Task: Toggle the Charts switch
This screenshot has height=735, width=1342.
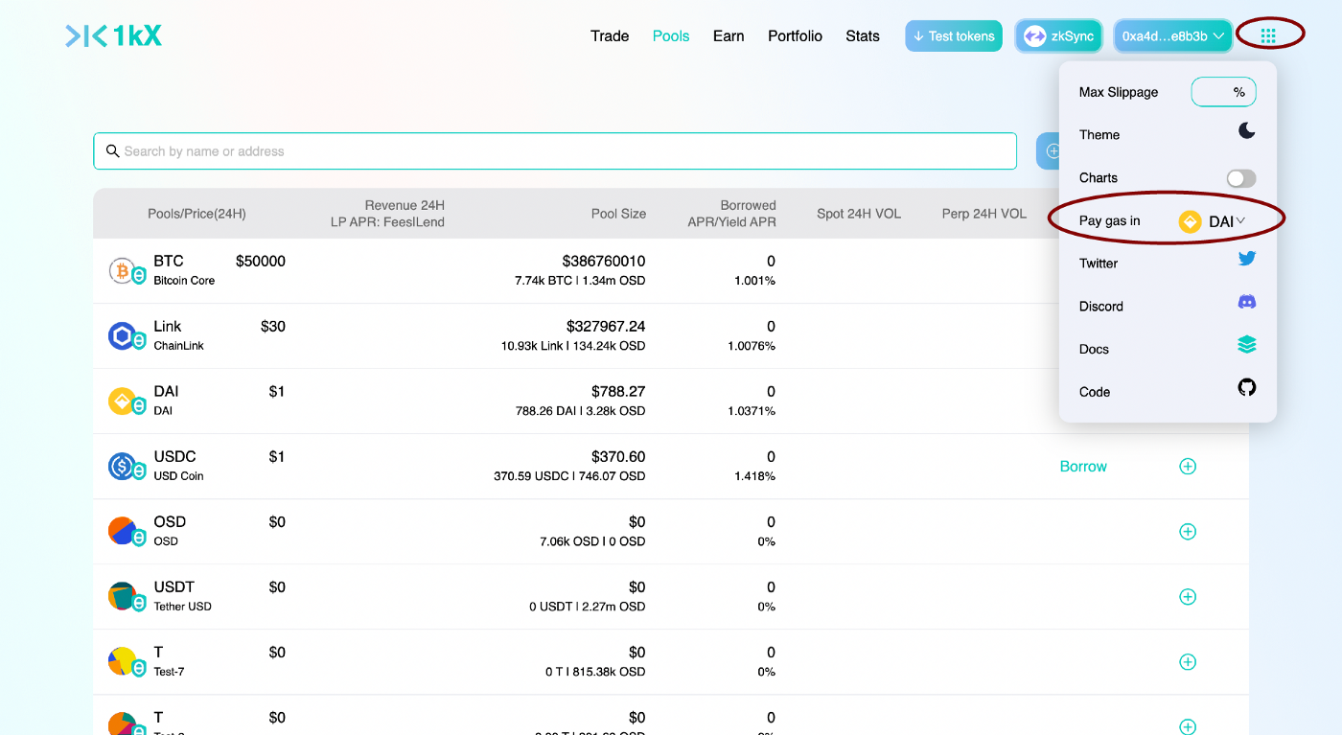Action: 1241,178
